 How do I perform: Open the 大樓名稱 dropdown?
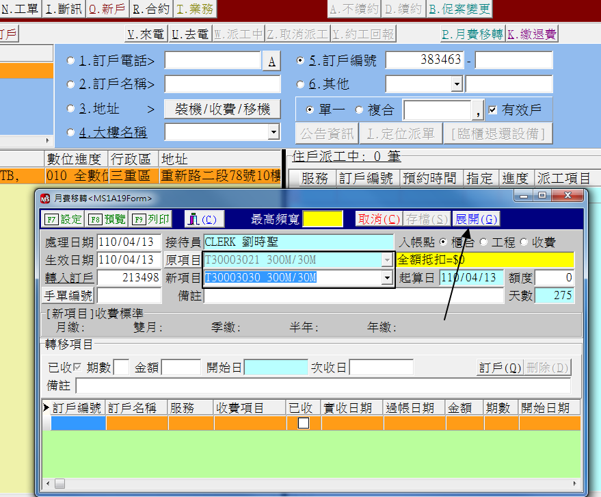(x=273, y=132)
